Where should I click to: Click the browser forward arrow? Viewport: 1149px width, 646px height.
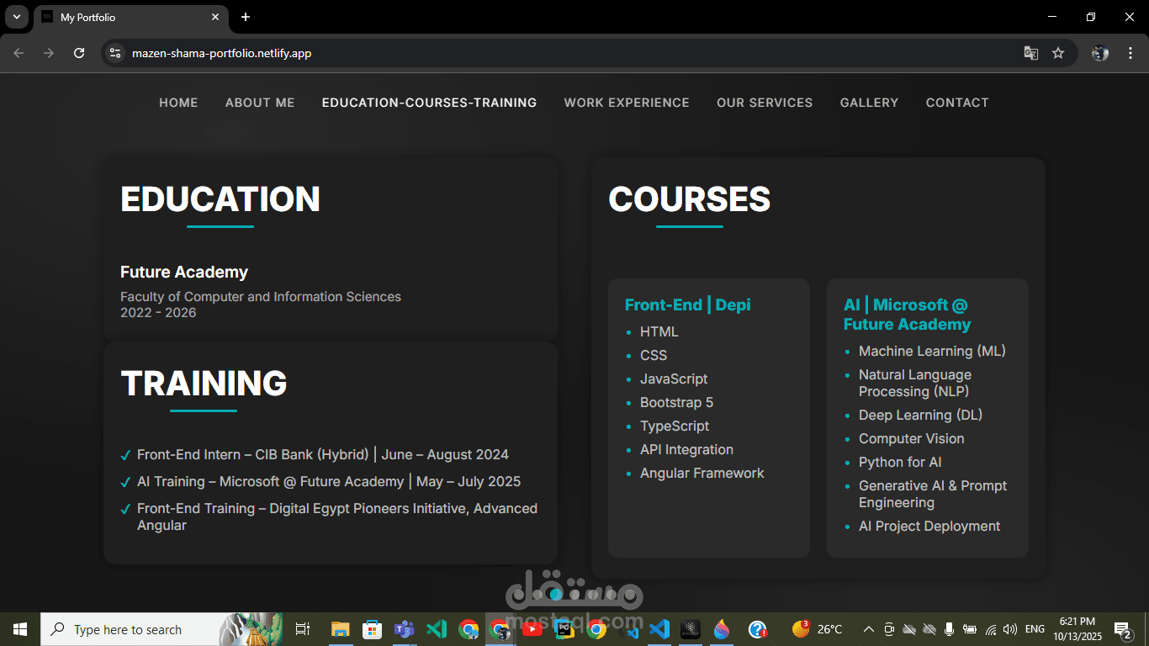pyautogui.click(x=49, y=53)
